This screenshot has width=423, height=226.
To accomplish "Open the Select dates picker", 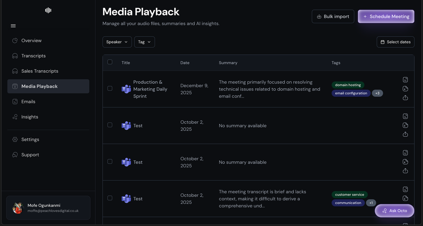I will [395, 42].
